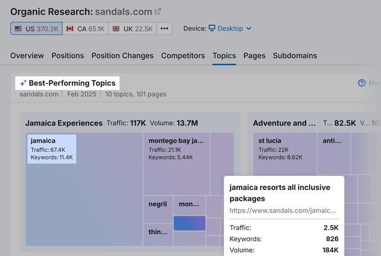This screenshot has width=381, height=256.
Task: Click the Traffic 2.5K tooltip value
Action: click(330, 228)
